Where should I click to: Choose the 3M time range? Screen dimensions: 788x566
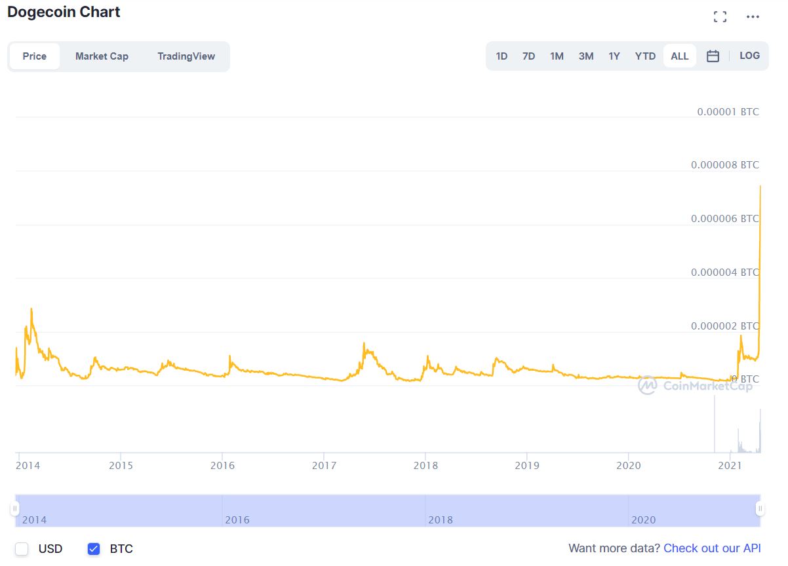click(585, 56)
